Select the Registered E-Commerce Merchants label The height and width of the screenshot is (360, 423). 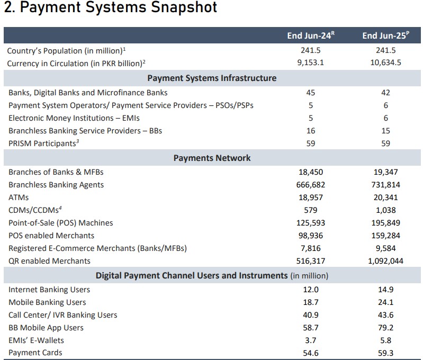[98, 248]
